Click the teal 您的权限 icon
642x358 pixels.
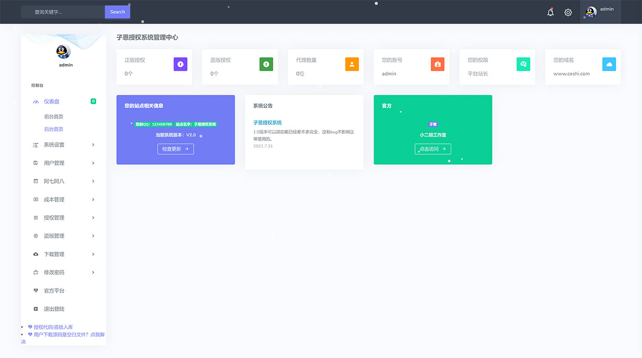coord(523,64)
